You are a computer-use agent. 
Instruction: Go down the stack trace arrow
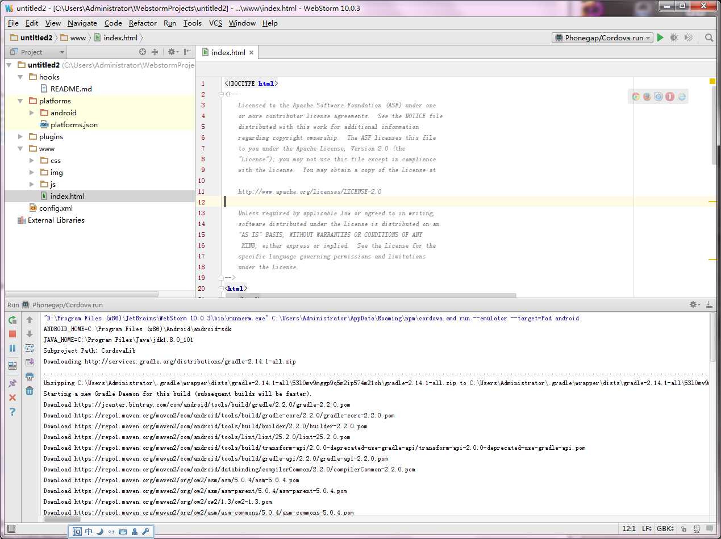tap(30, 334)
